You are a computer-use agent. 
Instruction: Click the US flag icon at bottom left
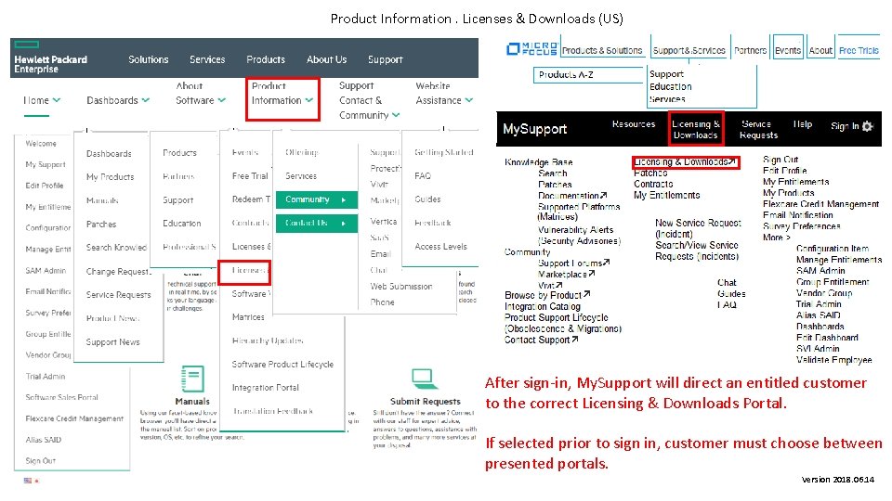28,481
